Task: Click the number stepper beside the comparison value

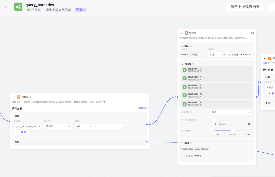Action: [124, 126]
